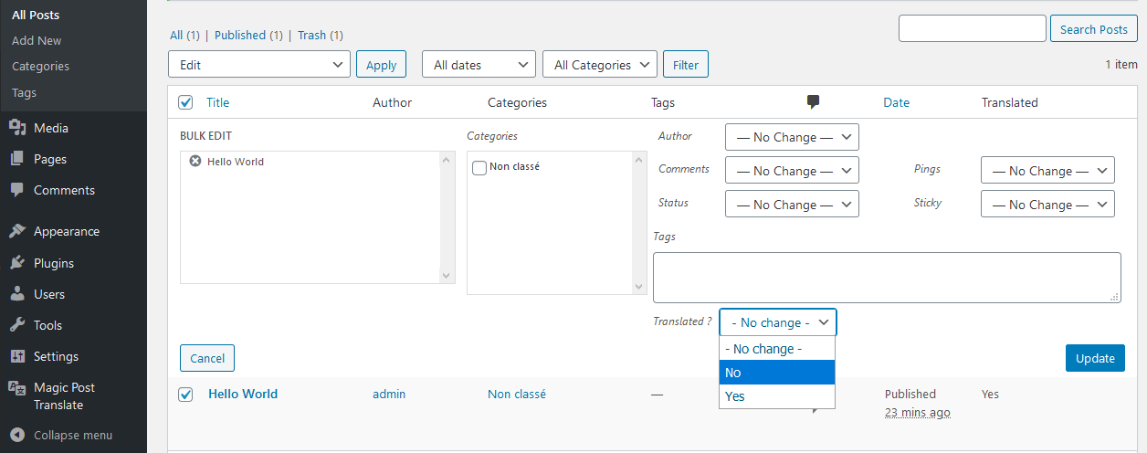
Task: Show Trash (1) posts view
Action: coord(321,35)
